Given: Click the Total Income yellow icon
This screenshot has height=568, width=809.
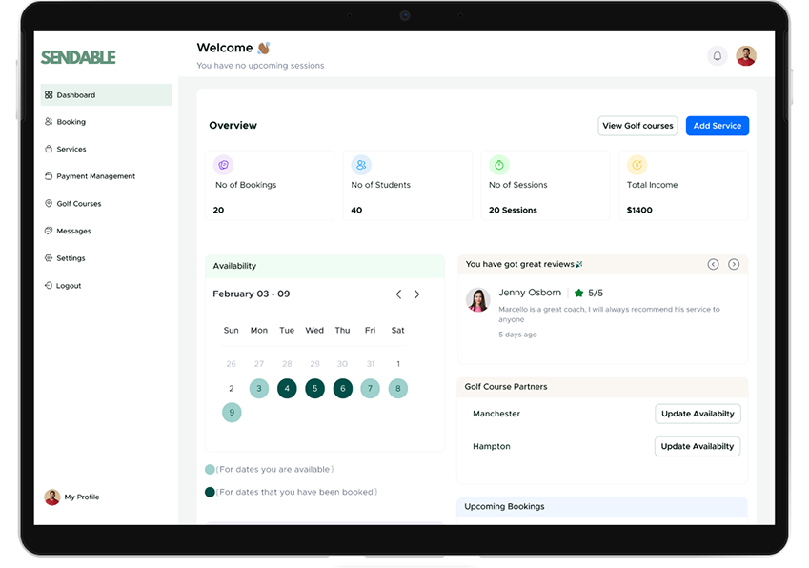Looking at the screenshot, I should point(637,165).
